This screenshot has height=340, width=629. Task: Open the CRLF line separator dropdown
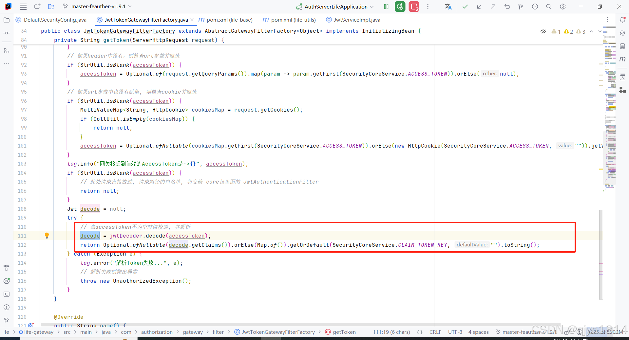435,332
